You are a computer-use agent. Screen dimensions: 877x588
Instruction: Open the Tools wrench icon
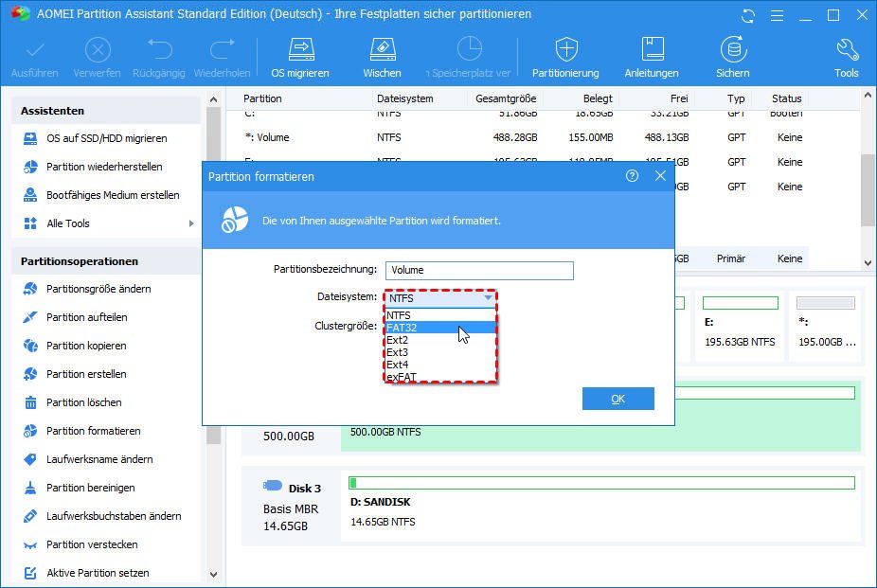click(x=847, y=49)
